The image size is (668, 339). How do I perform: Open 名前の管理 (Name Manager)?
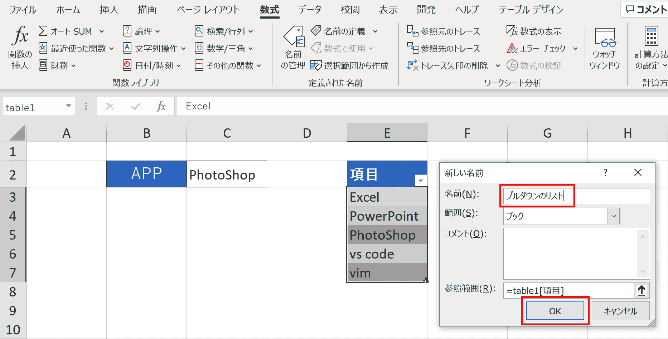coord(293,47)
